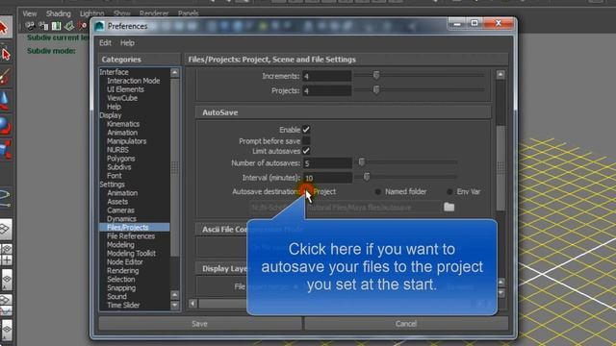Adjust the Interval (minutes) slider
Viewport: 616px width, 346px height.
pos(367,177)
